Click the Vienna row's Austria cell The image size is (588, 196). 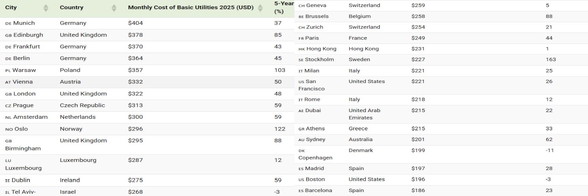(x=70, y=82)
